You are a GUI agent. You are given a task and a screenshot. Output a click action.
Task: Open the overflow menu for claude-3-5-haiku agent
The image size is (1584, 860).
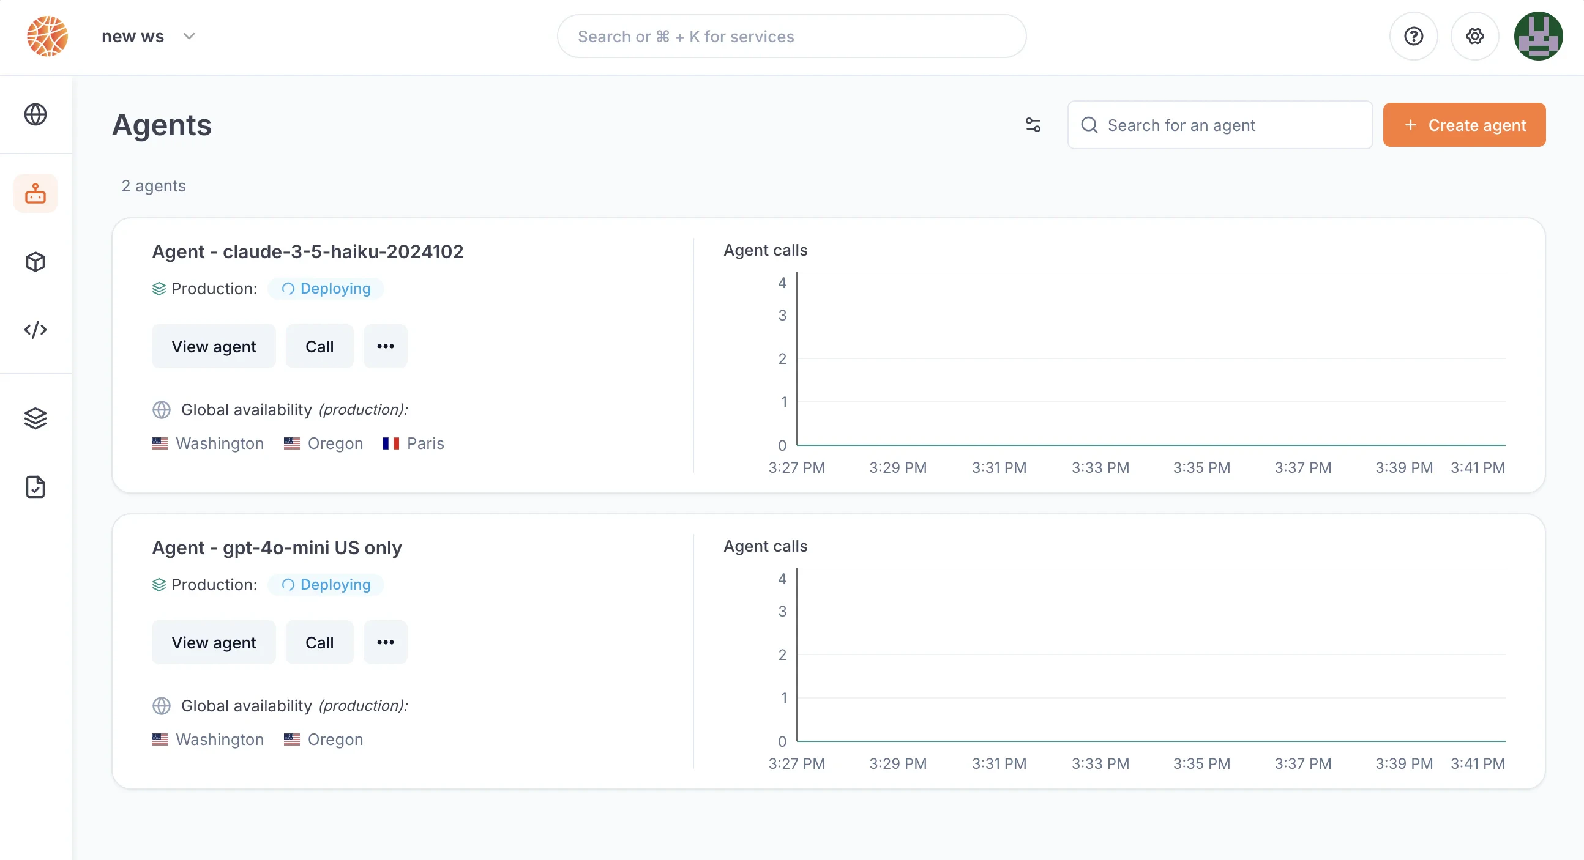pyautogui.click(x=386, y=346)
